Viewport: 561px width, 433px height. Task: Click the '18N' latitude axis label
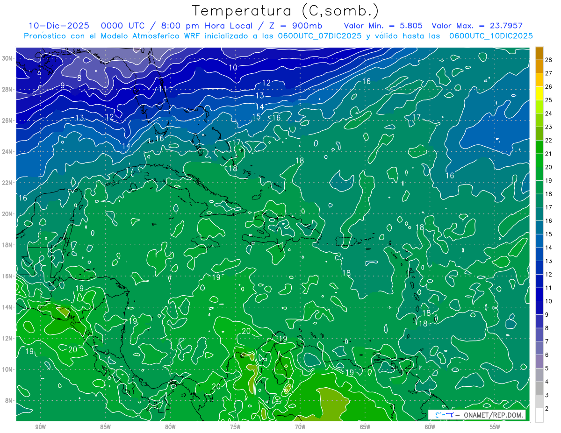coord(7,245)
